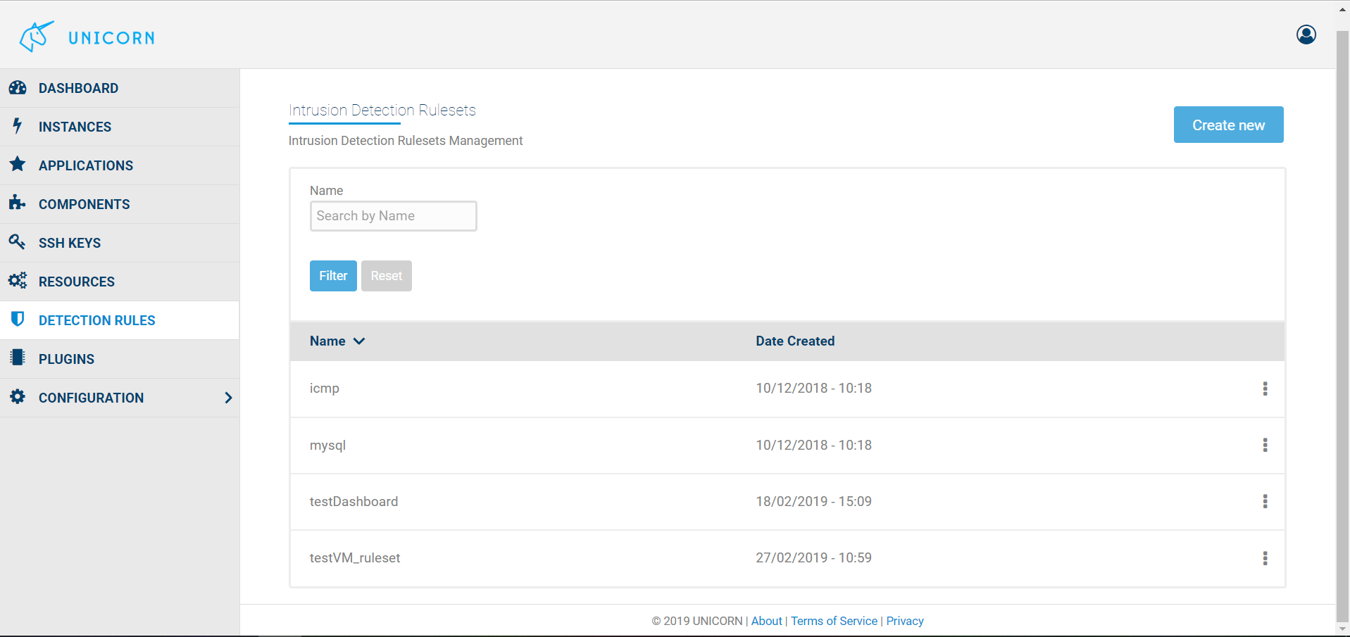Open the user profile account icon
Image resolution: width=1350 pixels, height=637 pixels.
(x=1306, y=34)
